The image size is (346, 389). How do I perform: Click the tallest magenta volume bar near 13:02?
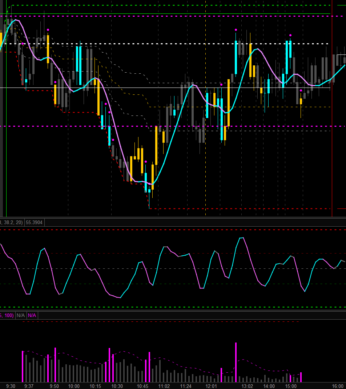coord(236,362)
